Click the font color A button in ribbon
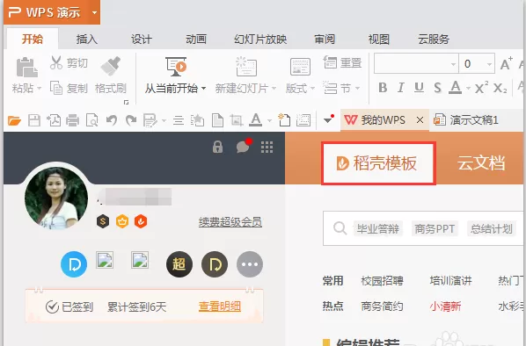The height and width of the screenshot is (346, 526). coord(456,88)
